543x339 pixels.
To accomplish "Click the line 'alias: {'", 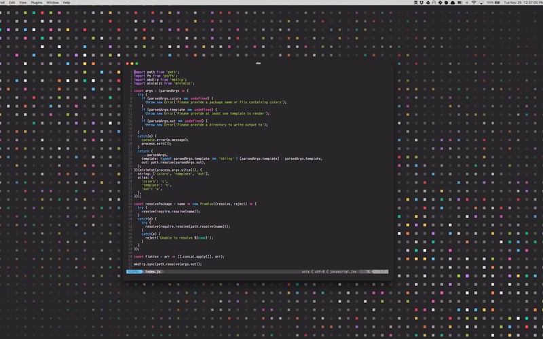I will [145, 178].
